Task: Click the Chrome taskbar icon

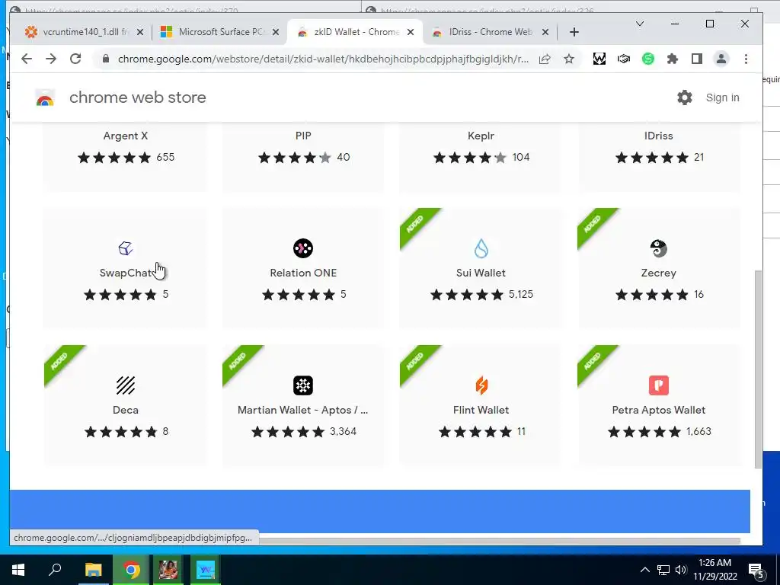Action: tap(131, 570)
